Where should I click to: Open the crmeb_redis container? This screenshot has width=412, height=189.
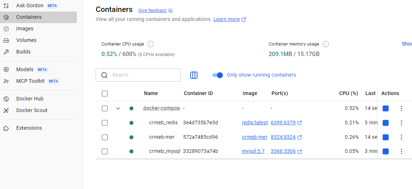(164, 123)
